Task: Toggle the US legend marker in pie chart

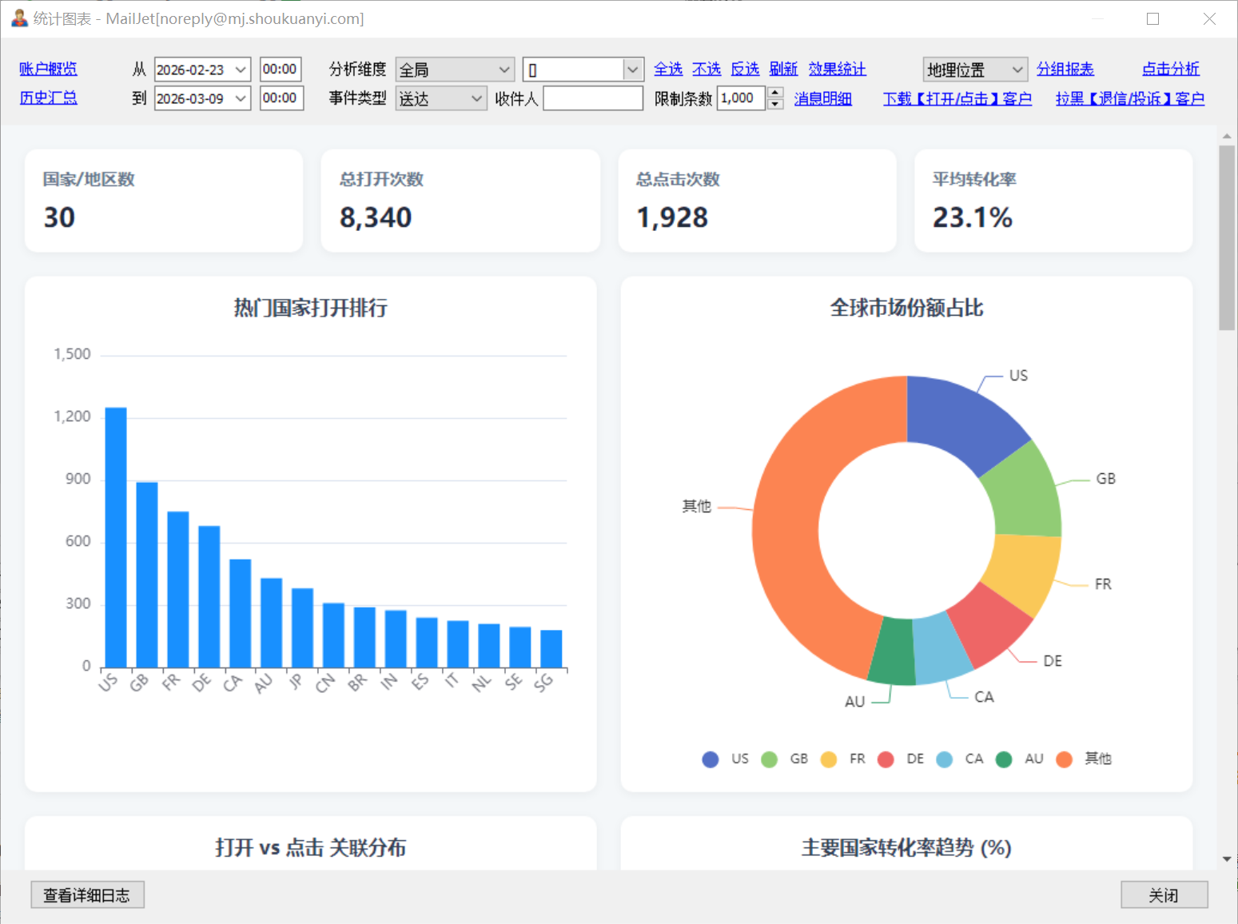Action: [x=710, y=759]
